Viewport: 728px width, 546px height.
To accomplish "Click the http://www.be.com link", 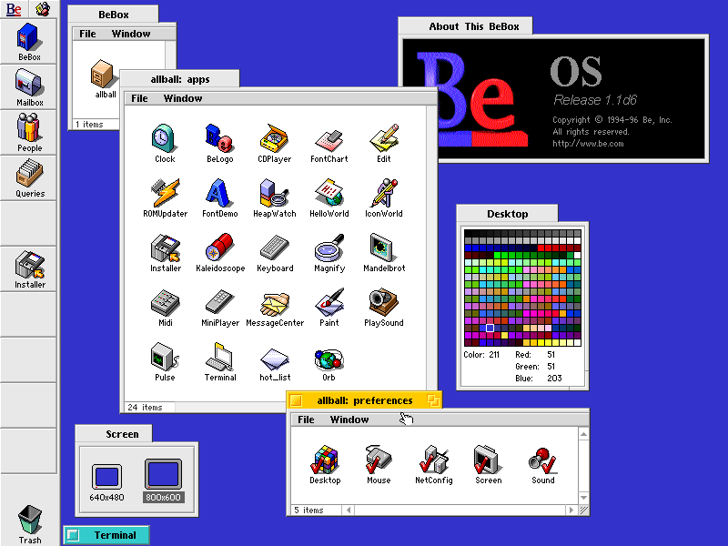I will pyautogui.click(x=588, y=144).
